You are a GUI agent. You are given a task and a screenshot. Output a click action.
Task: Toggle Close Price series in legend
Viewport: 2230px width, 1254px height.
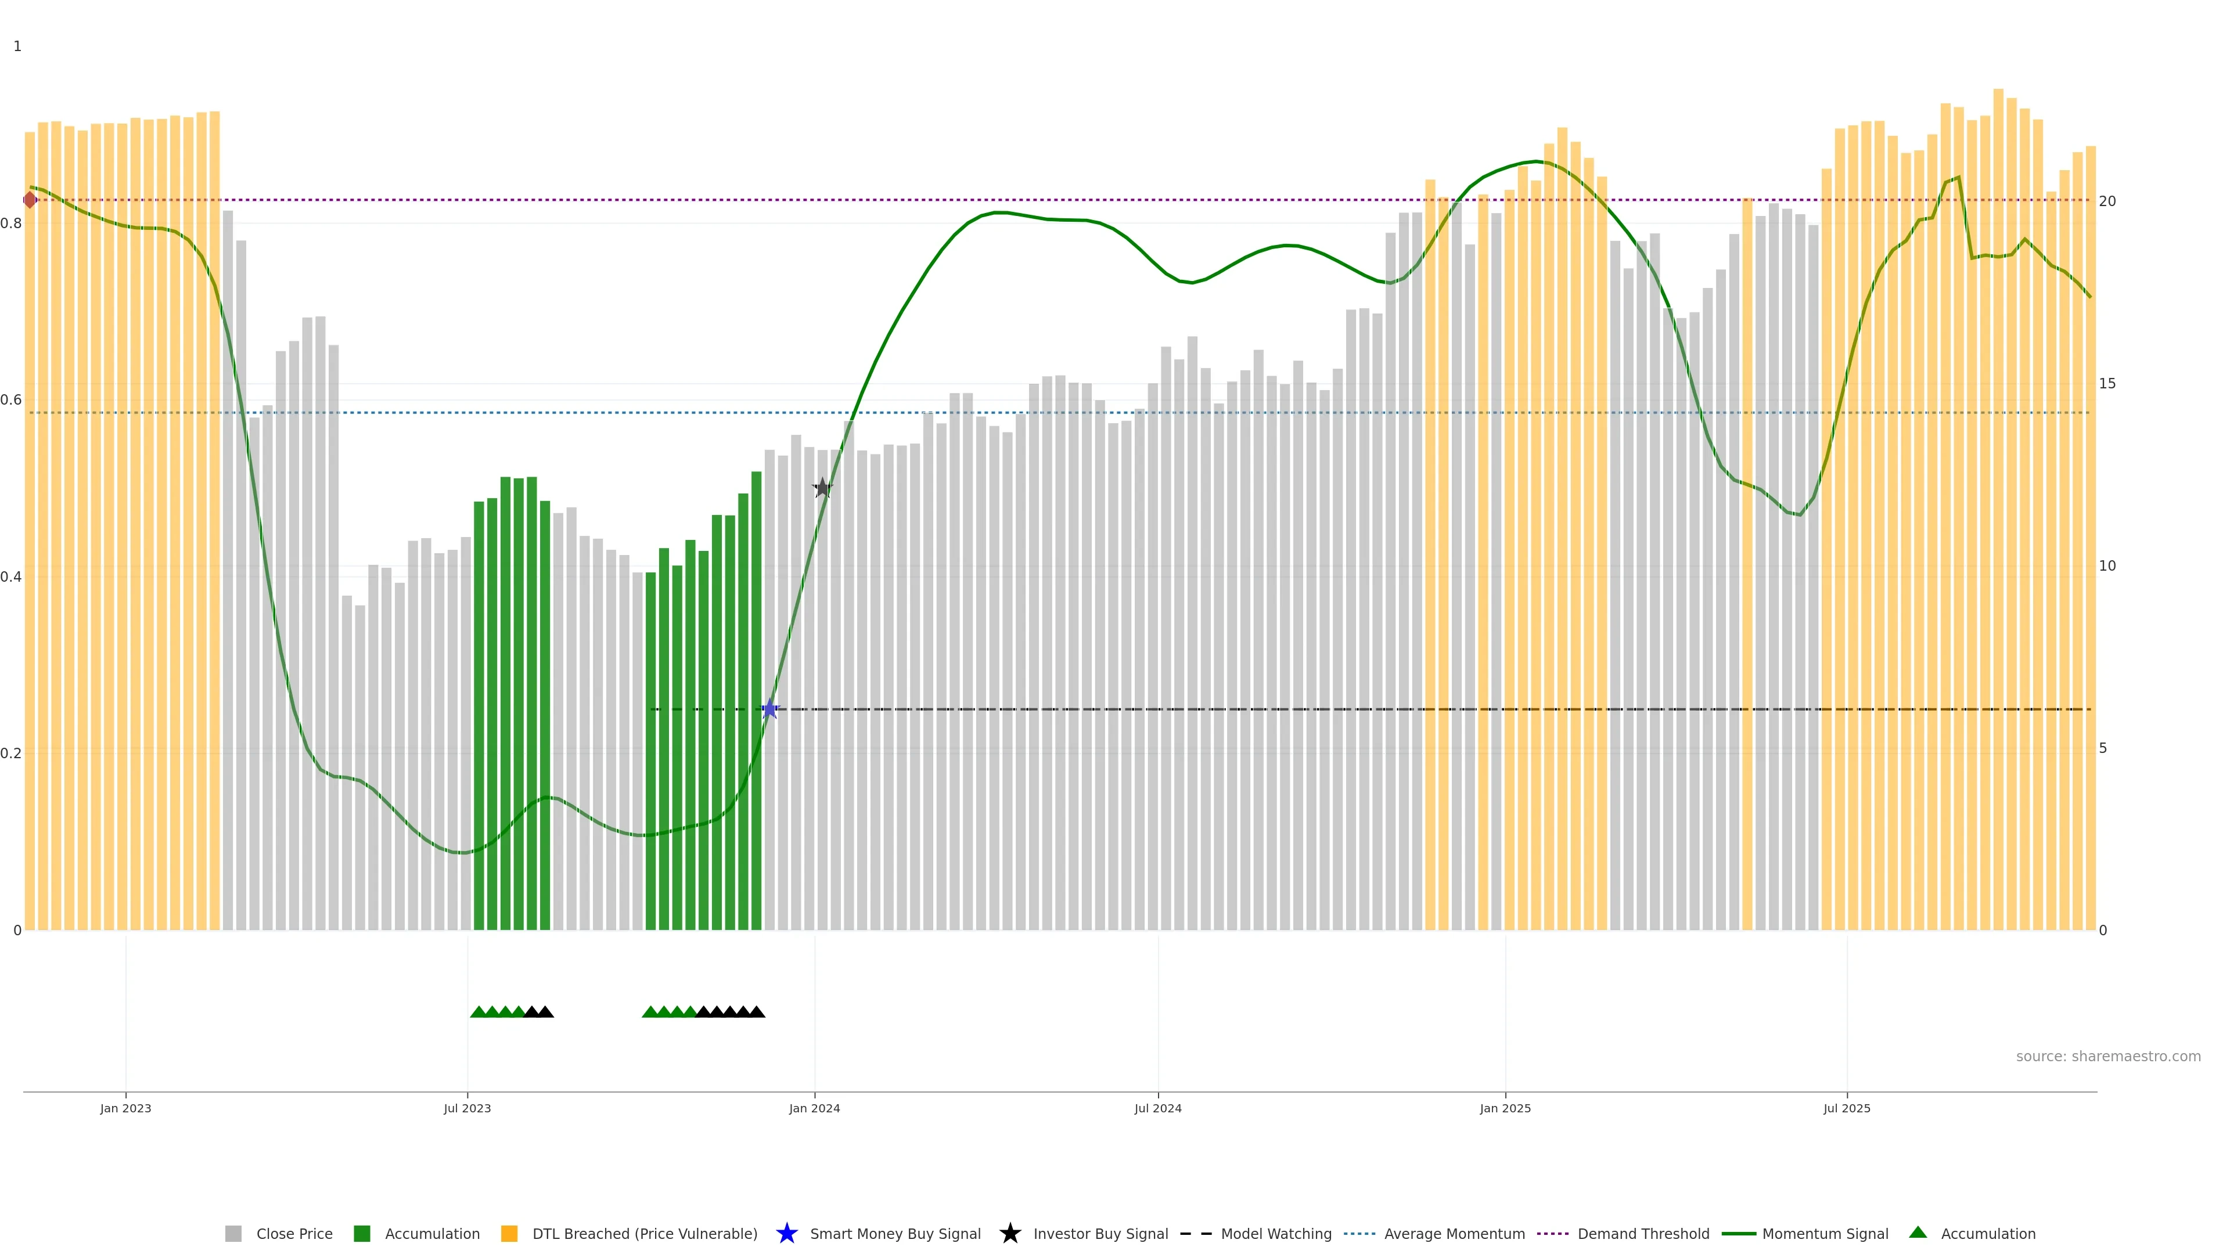pyautogui.click(x=294, y=1233)
